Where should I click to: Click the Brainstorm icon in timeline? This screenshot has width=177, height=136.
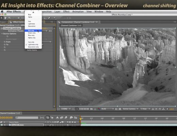71,118
